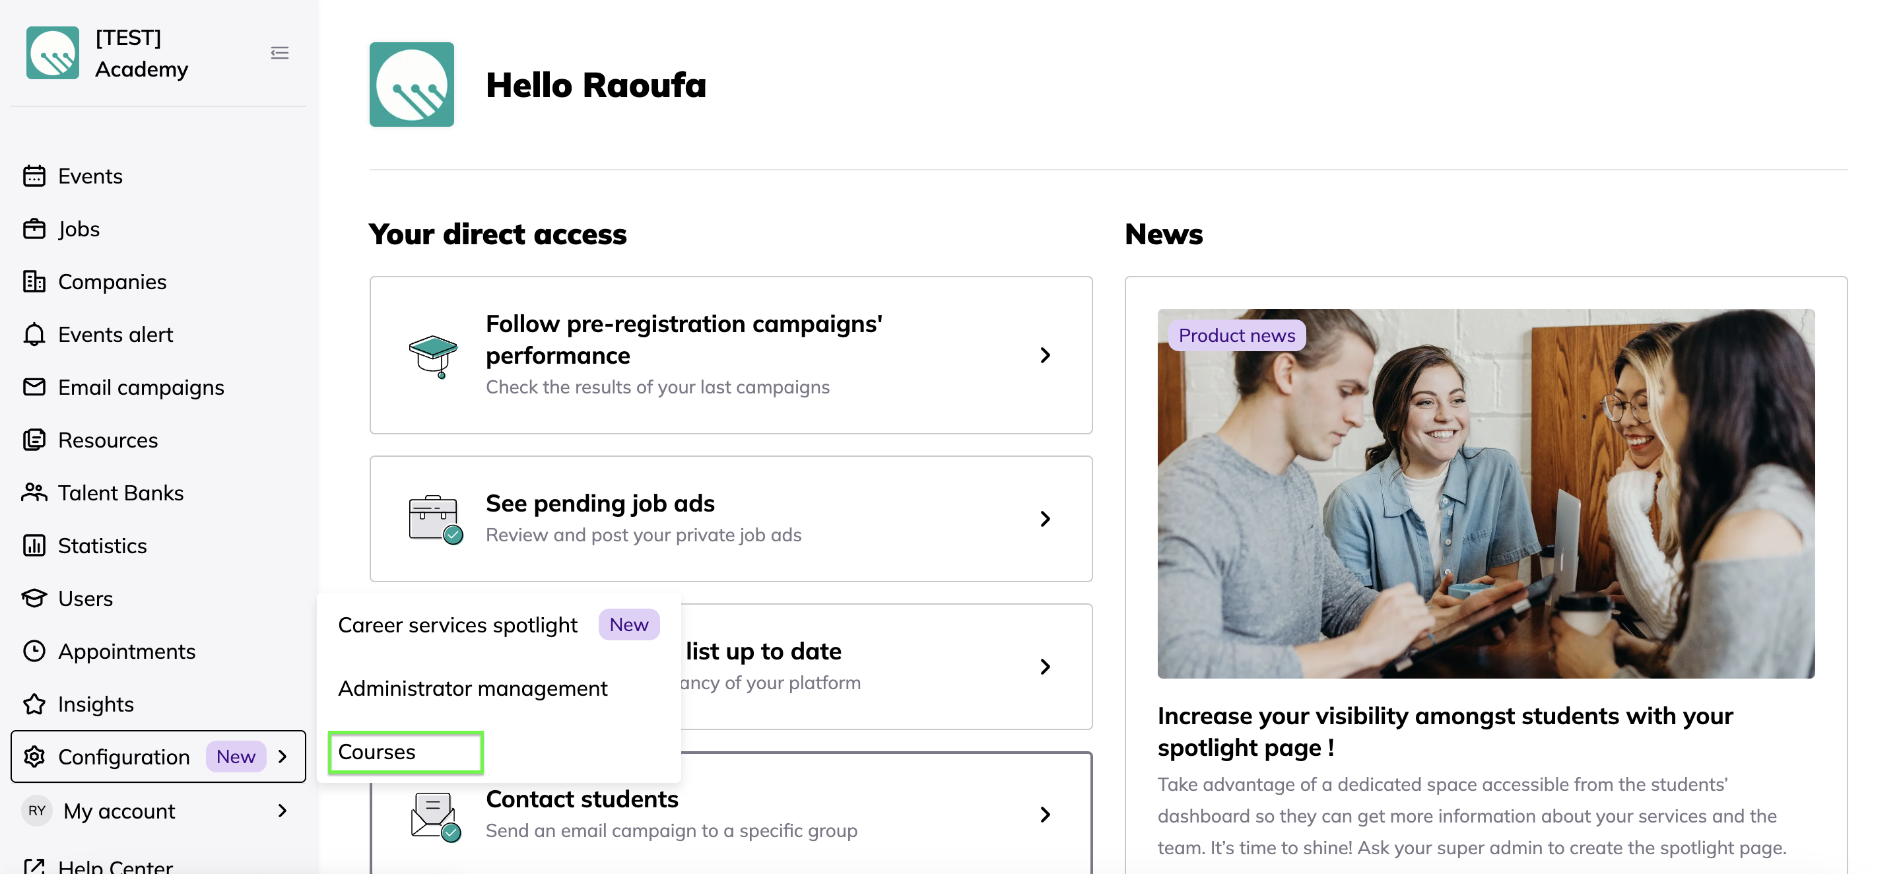Collapse the sidebar with the menu toggle
This screenshot has width=1901, height=874.
pos(280,53)
